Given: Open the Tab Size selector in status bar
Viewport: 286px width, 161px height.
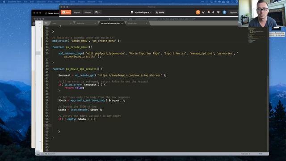Looking at the screenshot, I should point(245,154).
